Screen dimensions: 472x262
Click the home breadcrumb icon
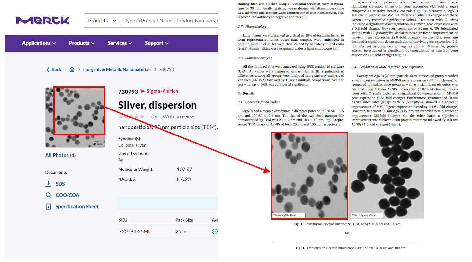[72, 69]
